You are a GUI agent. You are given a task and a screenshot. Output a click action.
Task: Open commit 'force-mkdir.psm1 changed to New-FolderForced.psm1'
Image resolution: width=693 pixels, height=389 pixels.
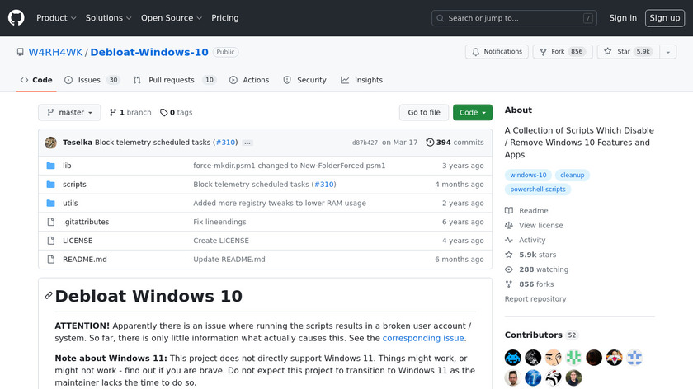point(289,166)
